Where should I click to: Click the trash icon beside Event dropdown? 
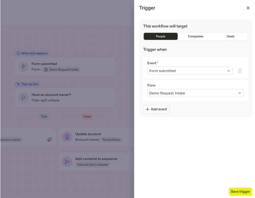point(240,71)
